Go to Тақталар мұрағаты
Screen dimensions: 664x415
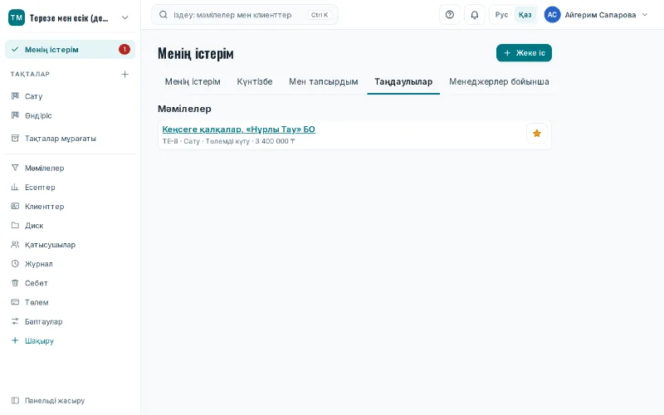click(60, 139)
